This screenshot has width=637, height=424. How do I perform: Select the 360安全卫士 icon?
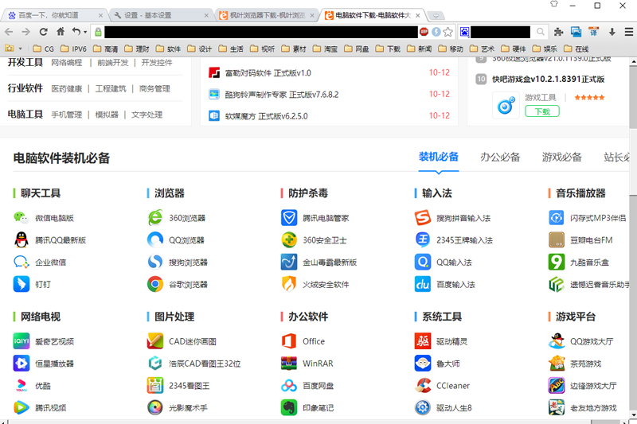[288, 239]
